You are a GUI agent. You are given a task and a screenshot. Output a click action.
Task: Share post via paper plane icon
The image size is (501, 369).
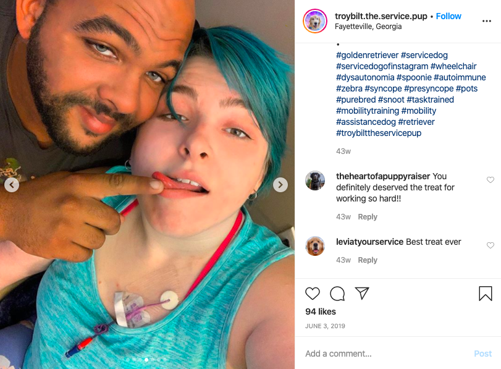pos(362,293)
